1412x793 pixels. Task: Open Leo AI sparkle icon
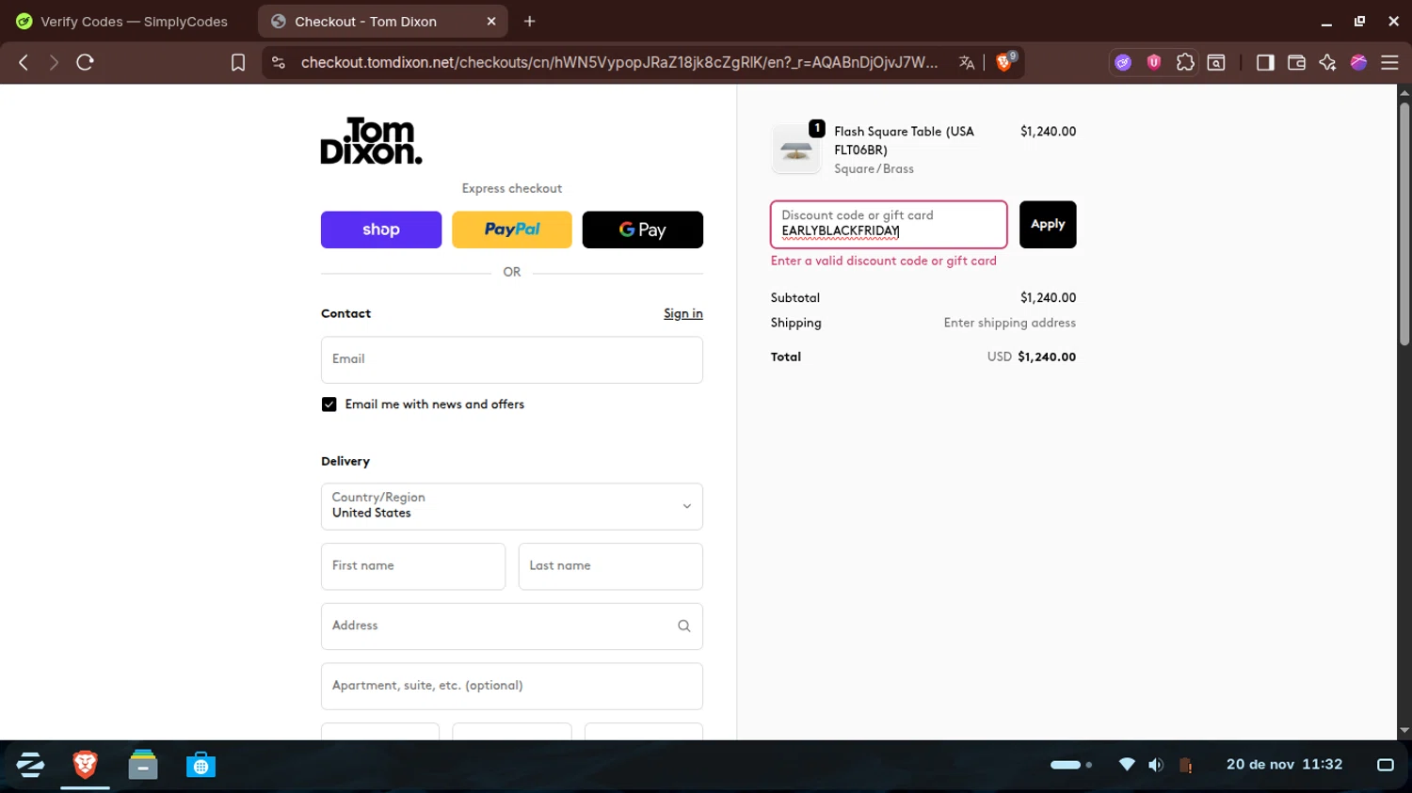click(x=1327, y=62)
